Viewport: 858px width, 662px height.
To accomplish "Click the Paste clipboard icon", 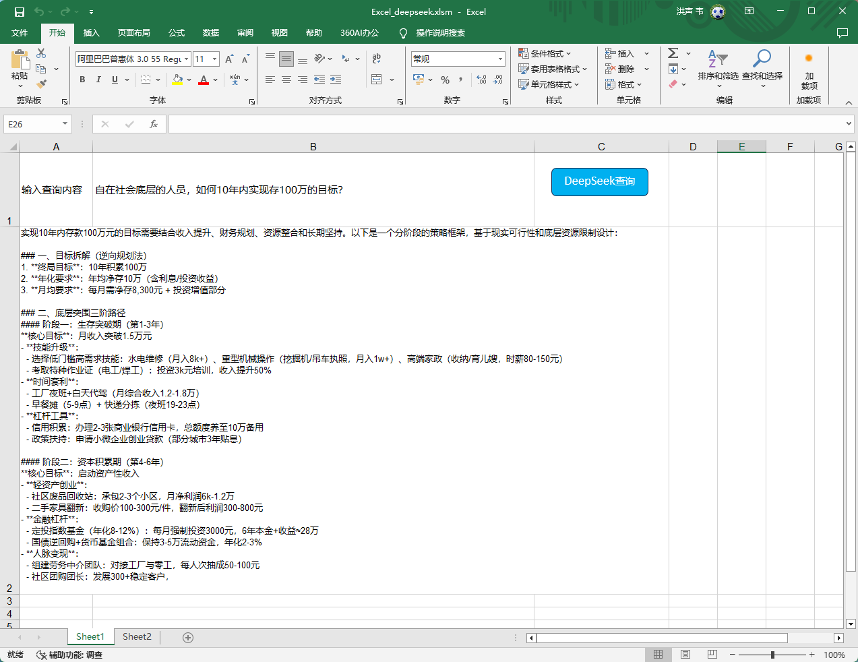I will coord(20,59).
